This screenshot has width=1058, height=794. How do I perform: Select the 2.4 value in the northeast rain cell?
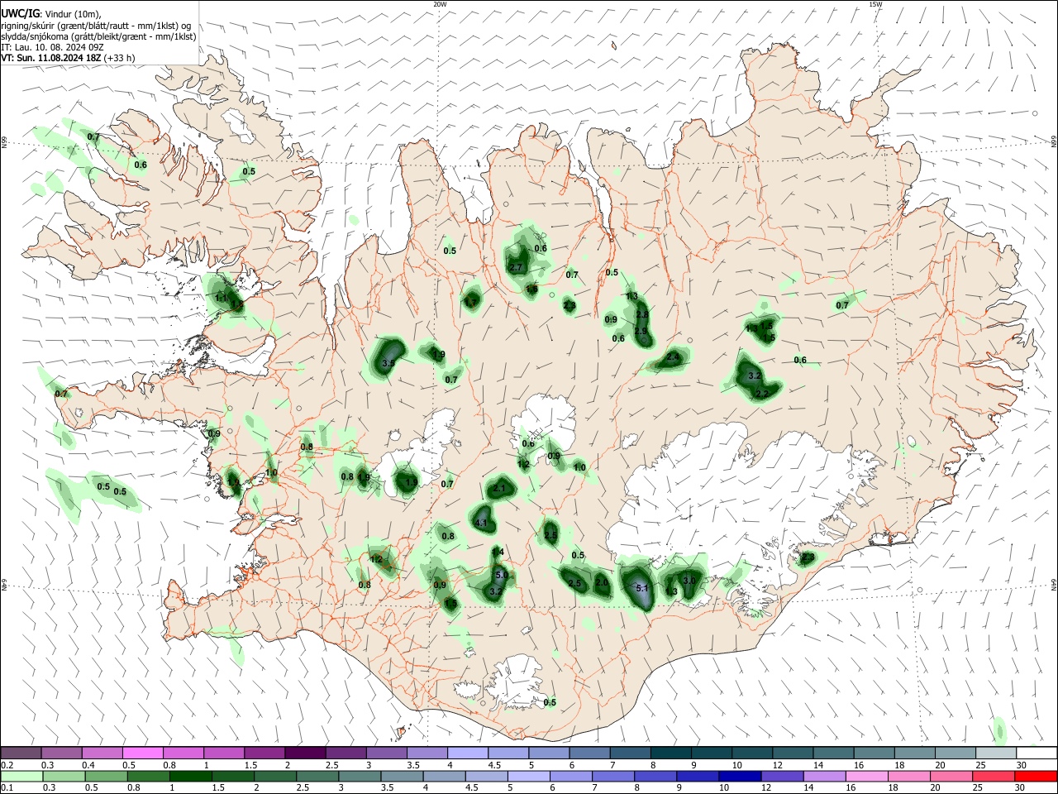[x=674, y=356]
